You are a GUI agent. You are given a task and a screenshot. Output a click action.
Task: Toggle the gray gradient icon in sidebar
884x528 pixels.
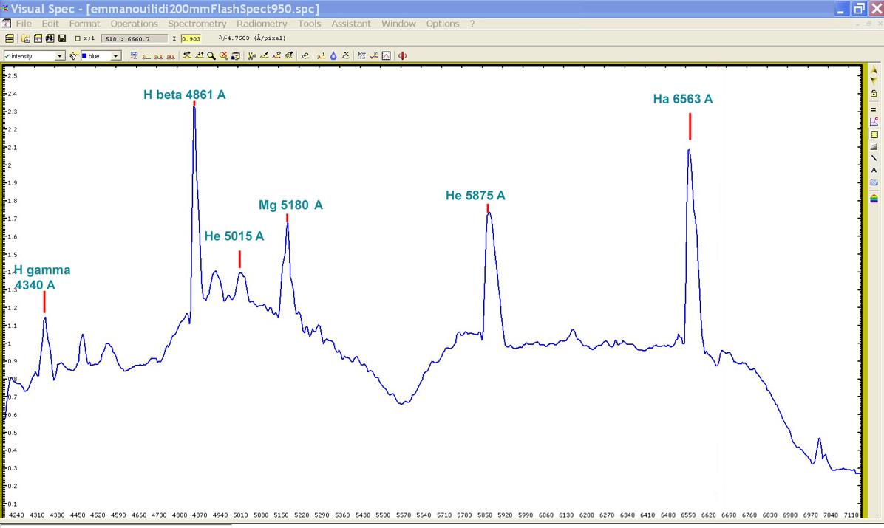(874, 146)
